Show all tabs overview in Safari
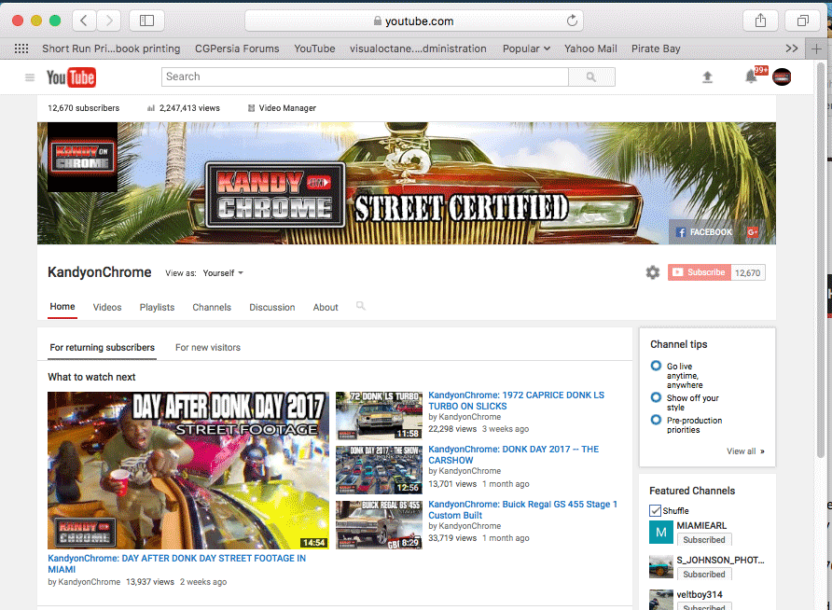 pos(803,21)
